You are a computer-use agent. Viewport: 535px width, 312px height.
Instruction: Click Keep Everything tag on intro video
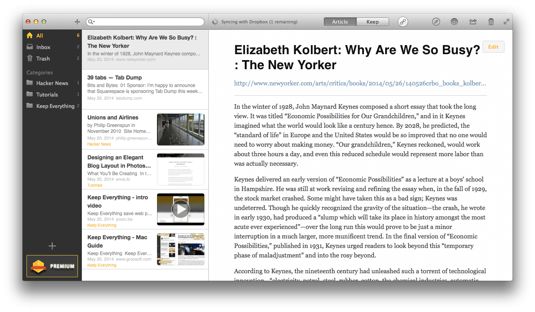[102, 225]
